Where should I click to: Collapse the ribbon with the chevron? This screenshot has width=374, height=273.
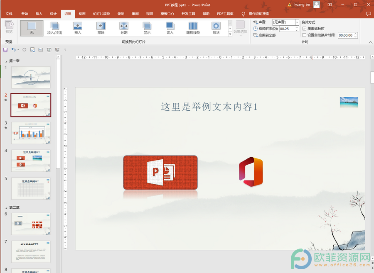coord(370,42)
